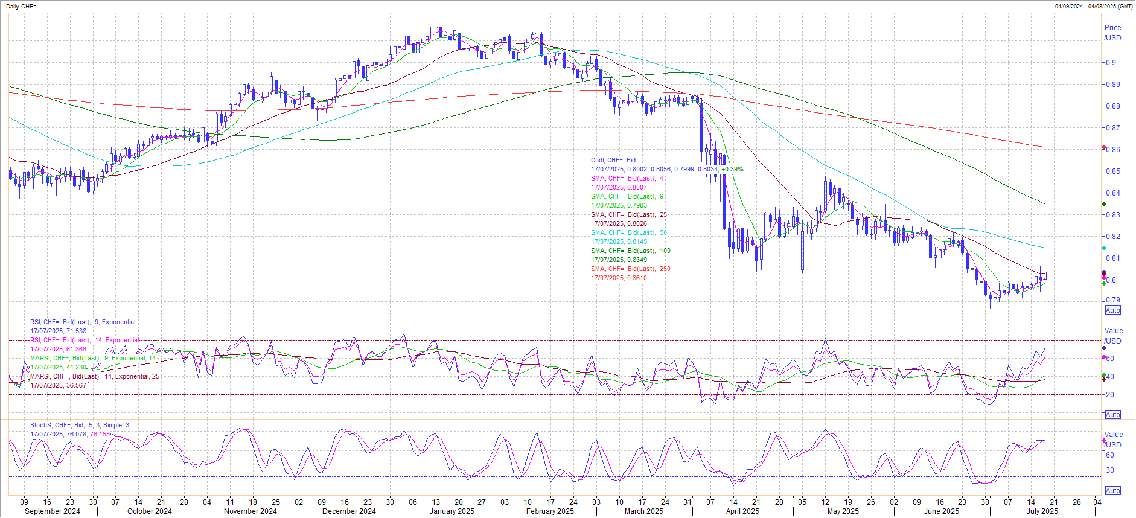The image size is (1136, 518).
Task: Click the dark green SMA 100 axis marker near 0.83
Action: click(x=1104, y=204)
